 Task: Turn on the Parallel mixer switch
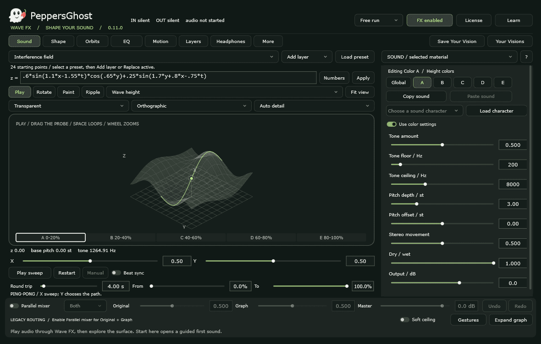pyautogui.click(x=14, y=306)
